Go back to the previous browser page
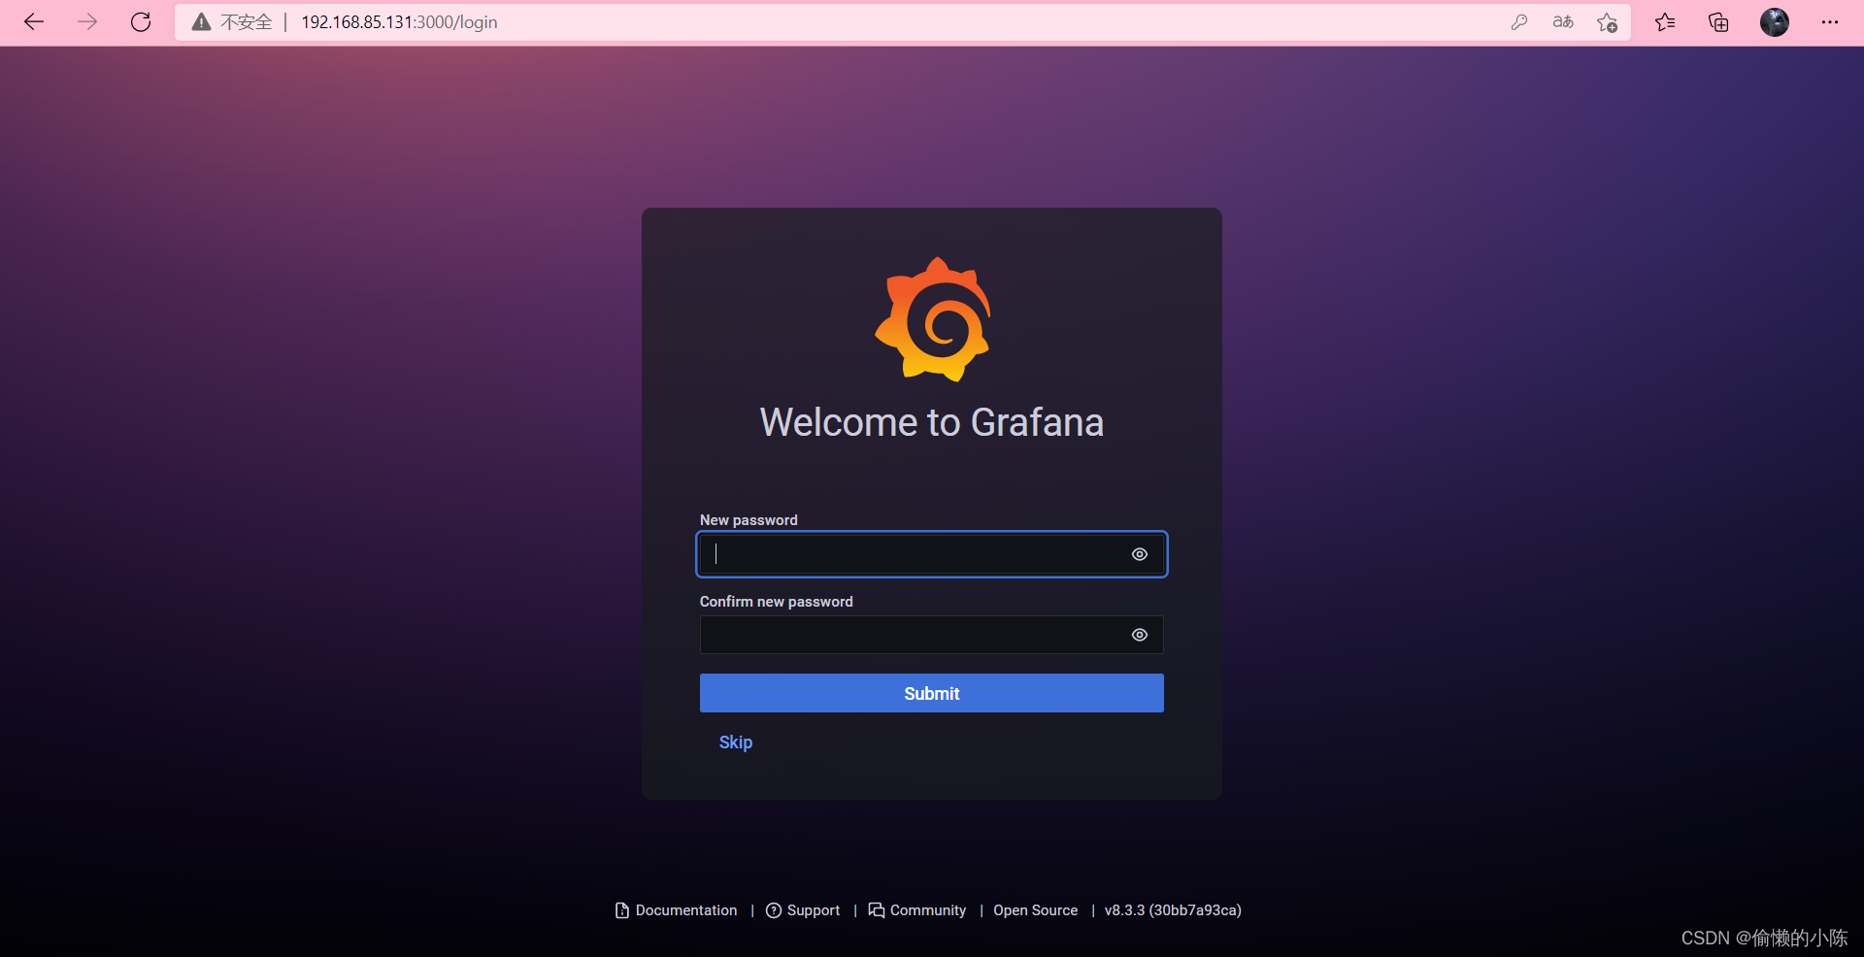 (34, 22)
